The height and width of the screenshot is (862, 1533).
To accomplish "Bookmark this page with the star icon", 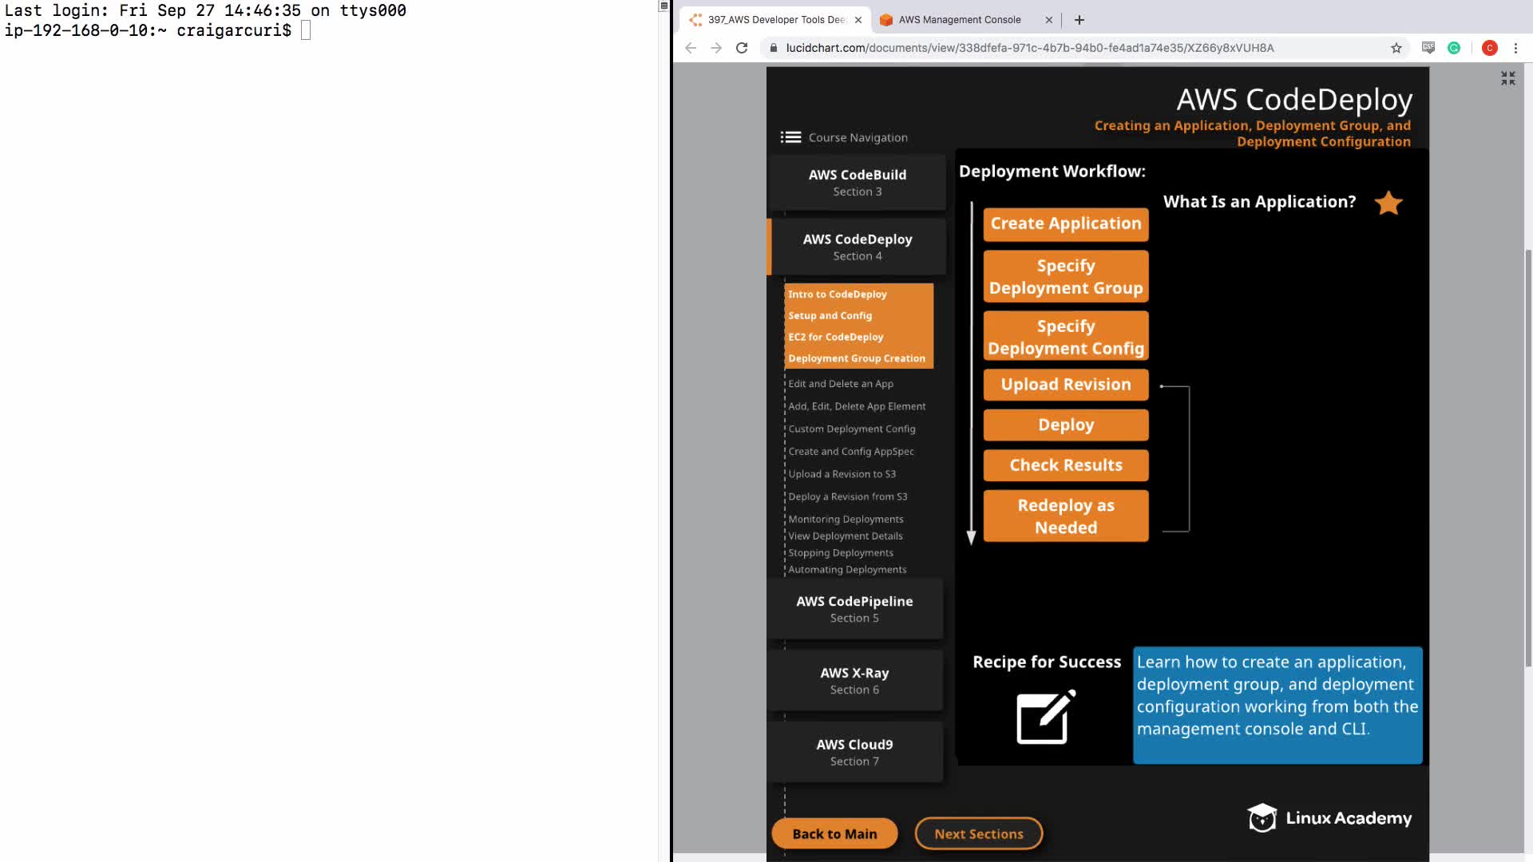I will click(x=1396, y=48).
